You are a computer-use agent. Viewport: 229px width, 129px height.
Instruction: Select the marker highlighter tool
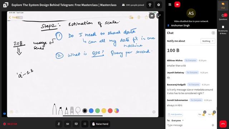point(60,111)
